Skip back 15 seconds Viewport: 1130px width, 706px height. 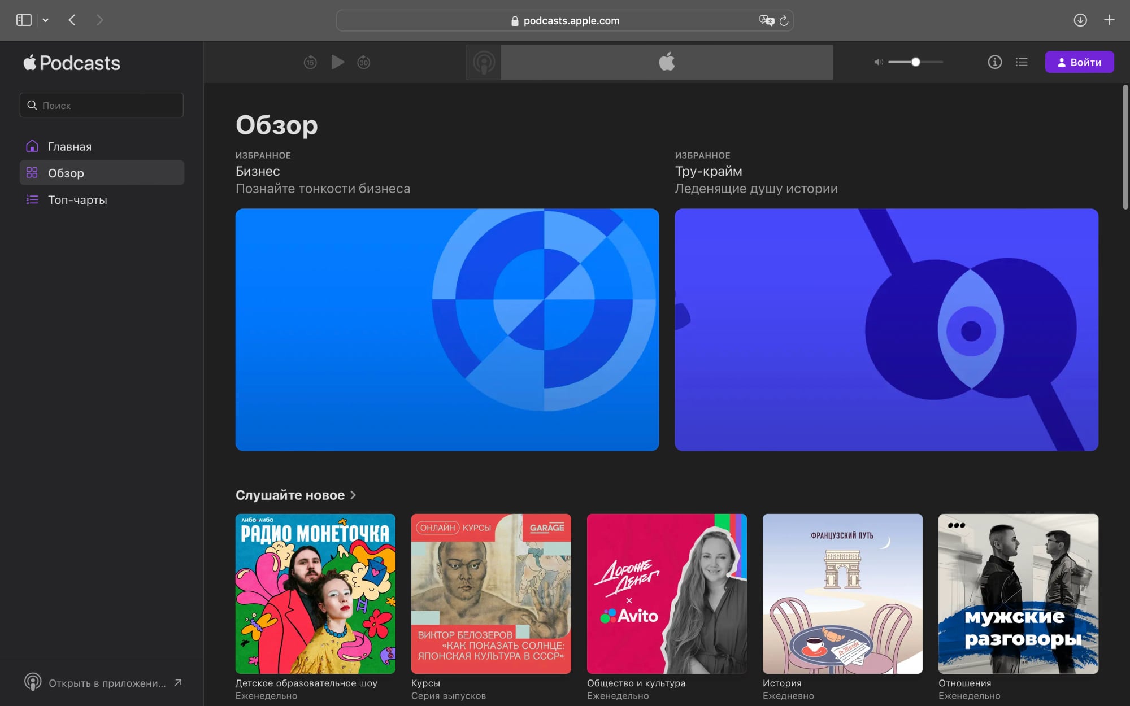(x=310, y=62)
